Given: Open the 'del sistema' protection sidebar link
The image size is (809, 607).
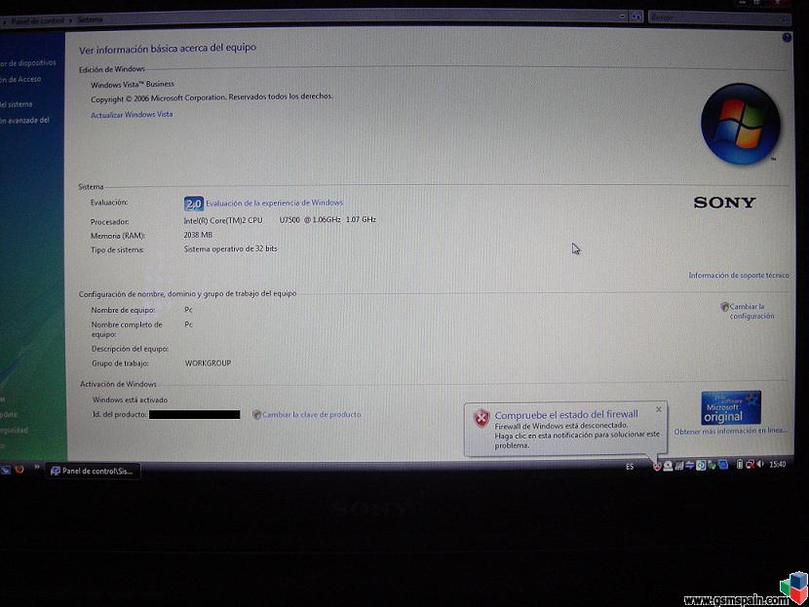Looking at the screenshot, I should (16, 104).
